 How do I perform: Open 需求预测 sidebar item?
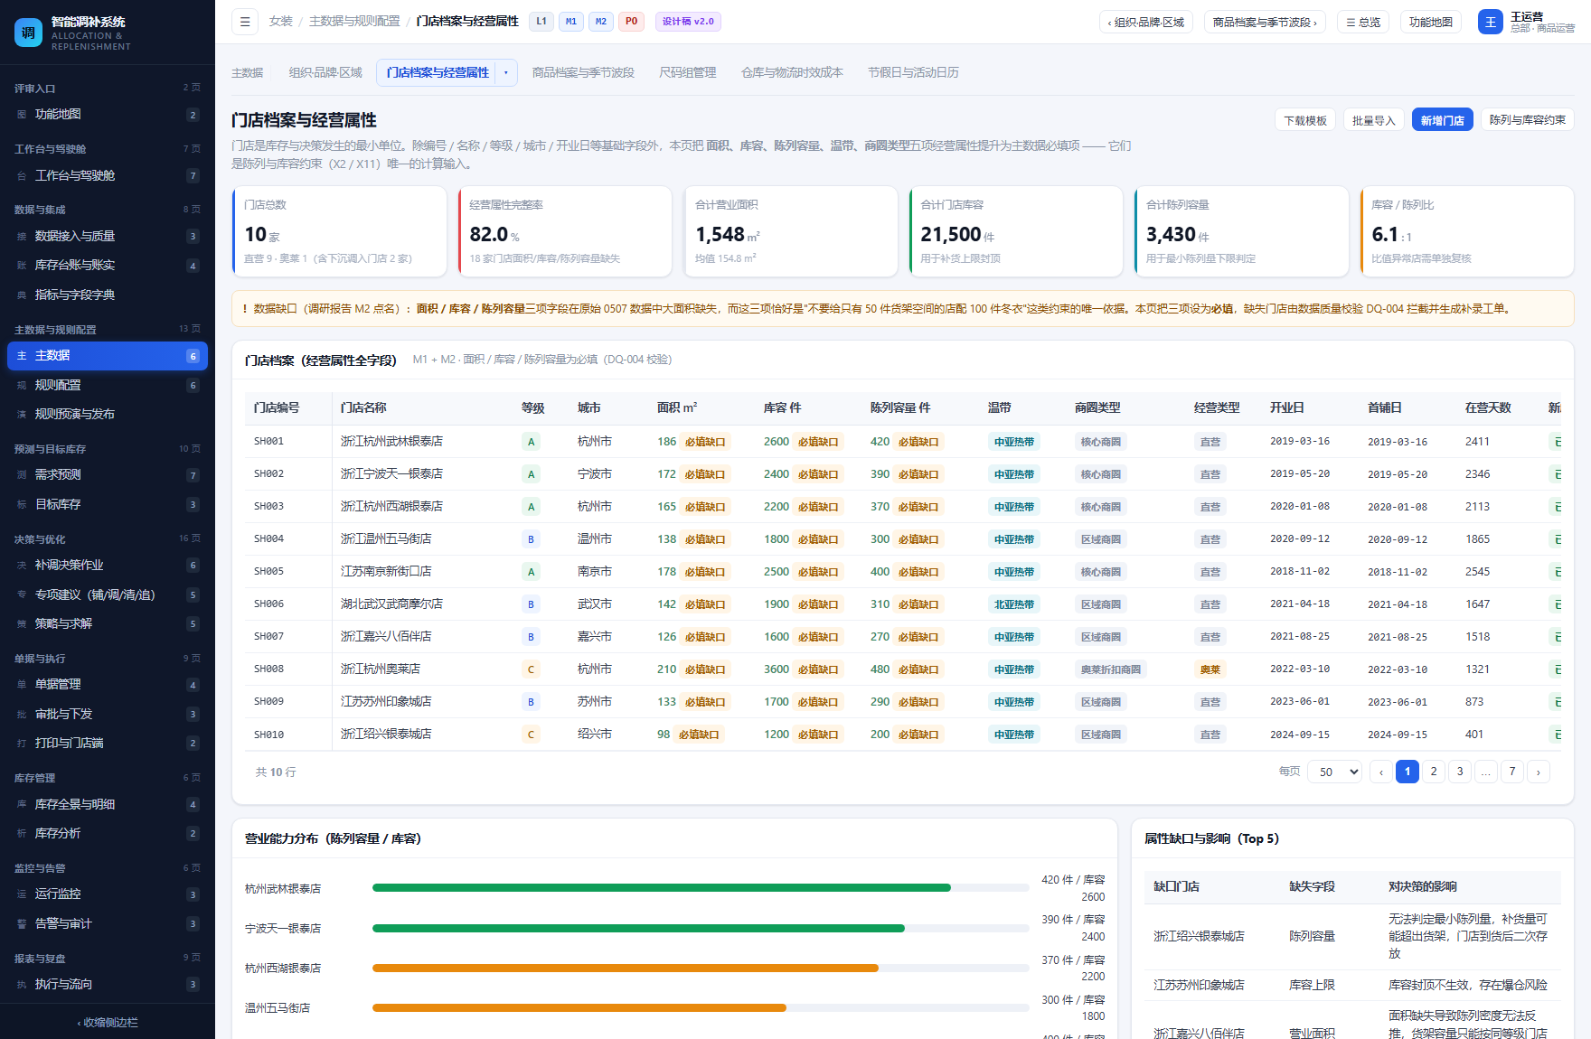pos(108,475)
